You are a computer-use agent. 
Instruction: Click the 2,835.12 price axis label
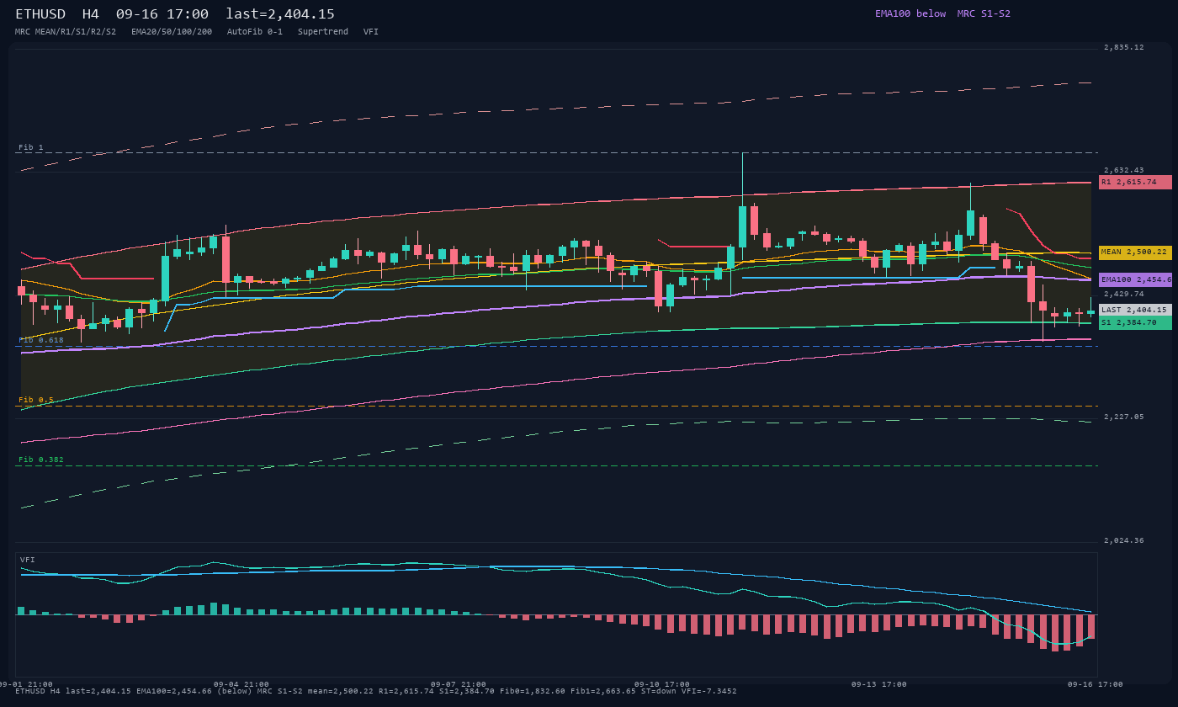tap(1124, 47)
